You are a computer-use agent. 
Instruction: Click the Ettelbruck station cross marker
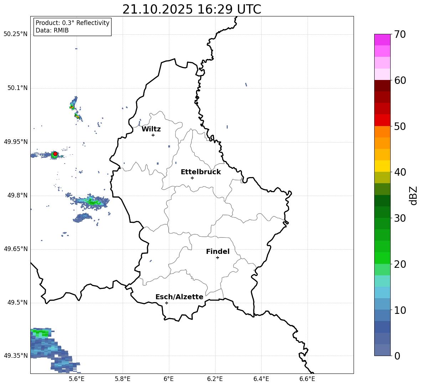coord(192,178)
